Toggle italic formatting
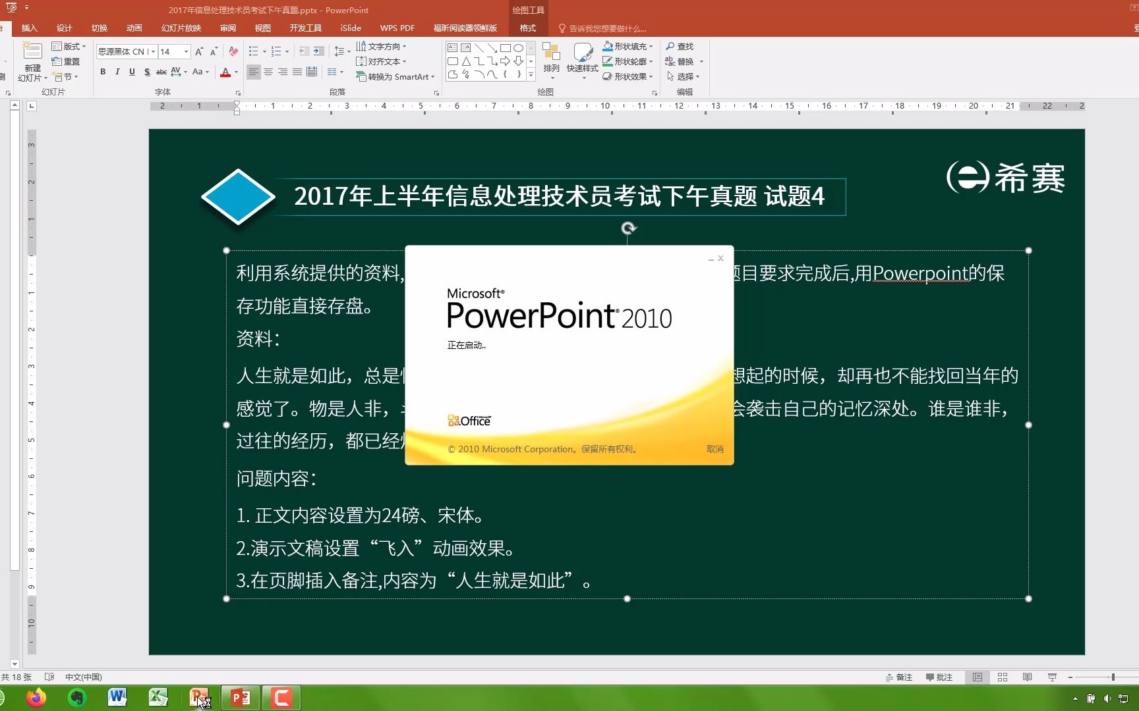This screenshot has height=711, width=1139. point(117,72)
